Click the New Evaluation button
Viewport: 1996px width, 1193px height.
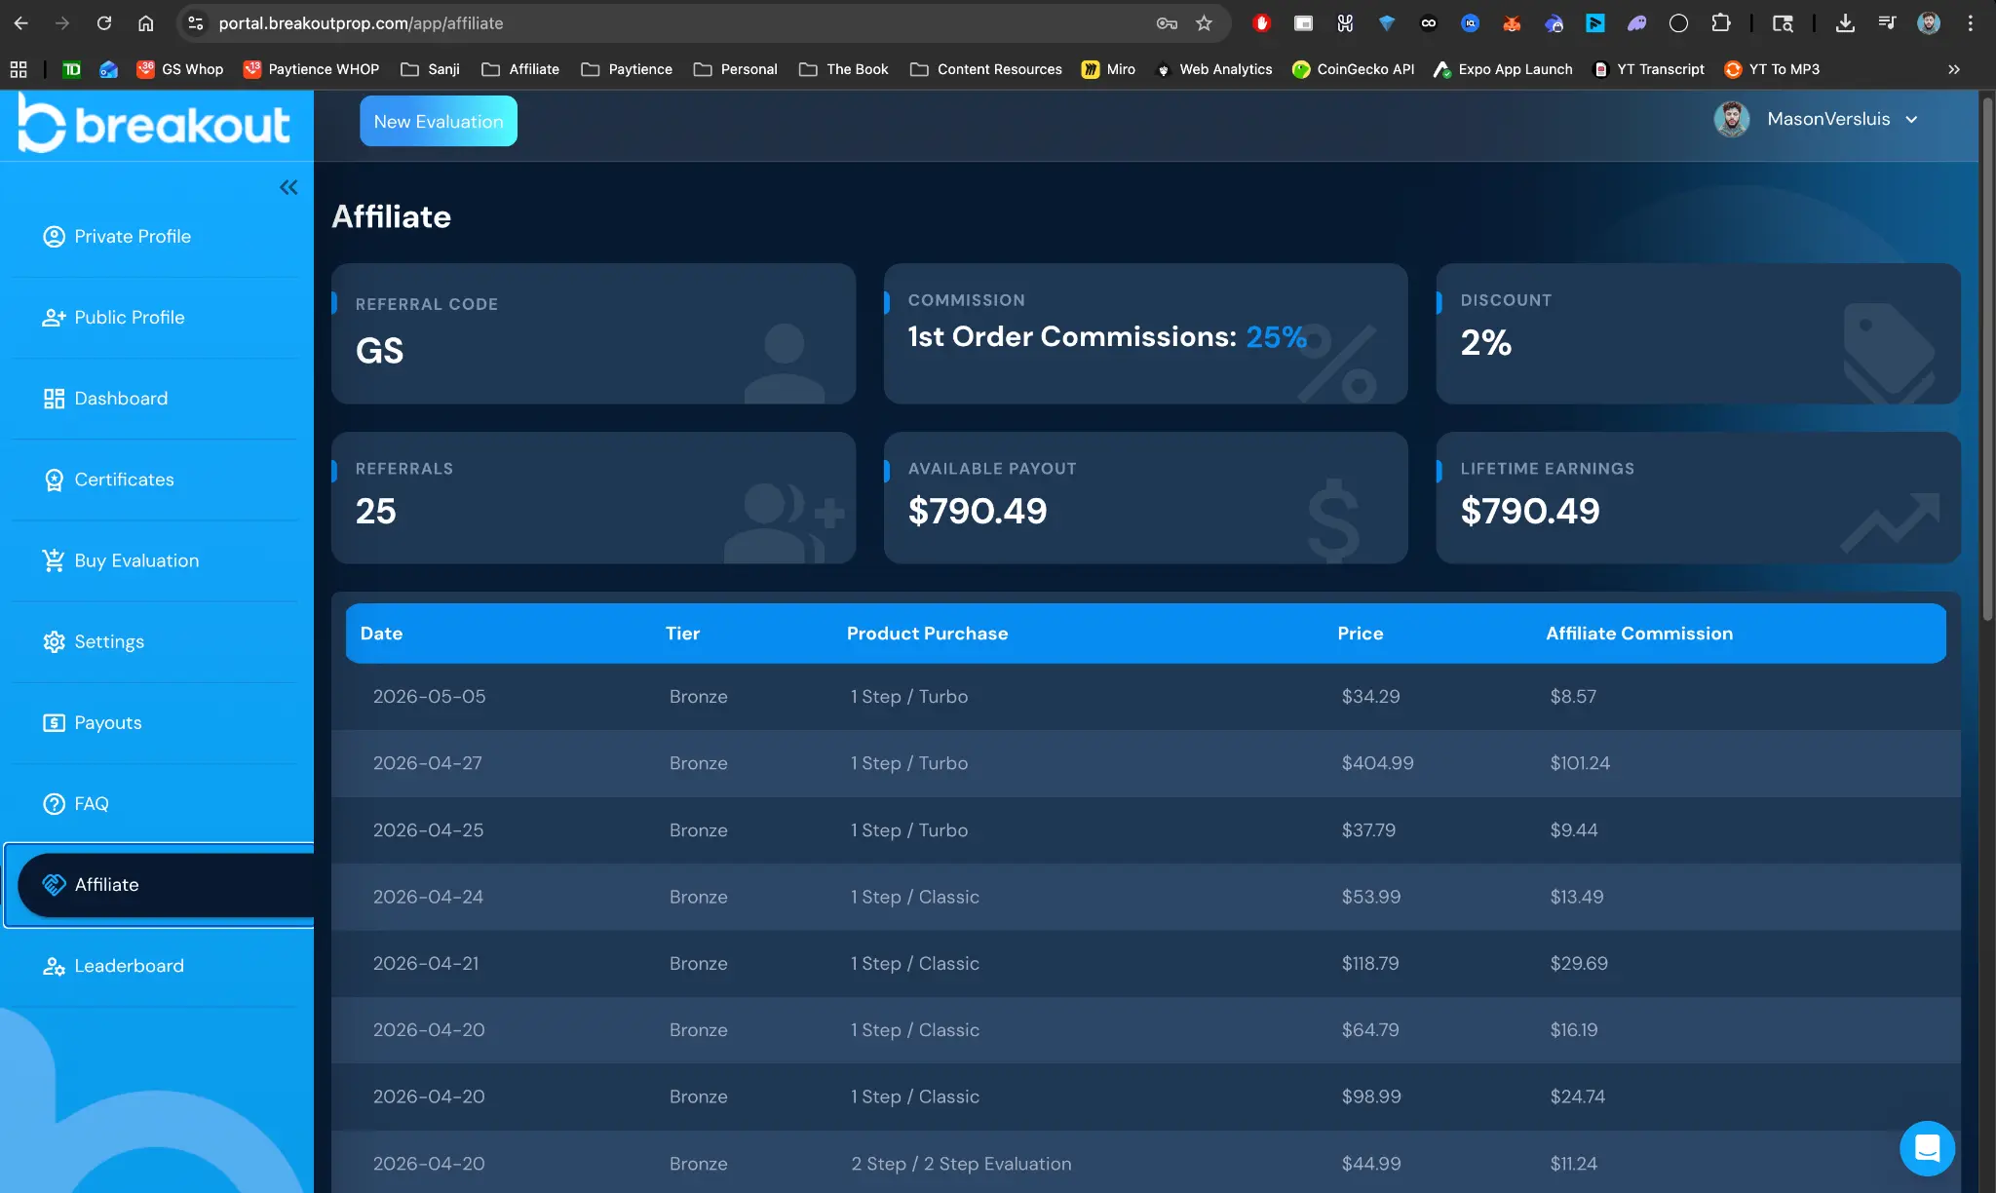pyautogui.click(x=439, y=121)
